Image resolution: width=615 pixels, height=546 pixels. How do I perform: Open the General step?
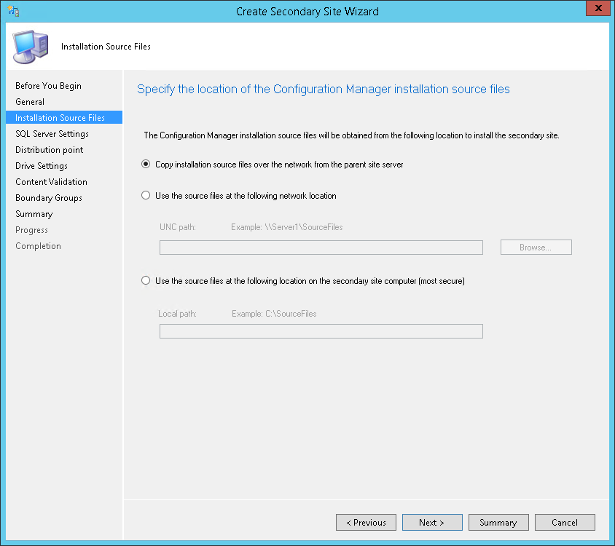tap(30, 102)
